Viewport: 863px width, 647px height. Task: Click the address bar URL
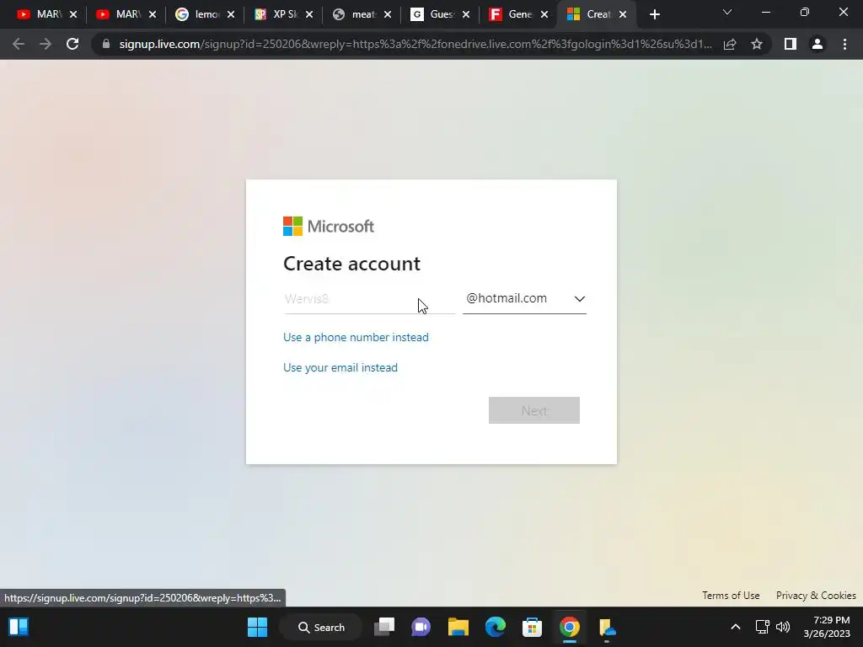click(415, 44)
